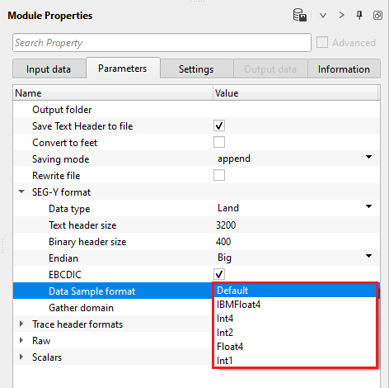Uncheck Save Text Header to file
This screenshot has width=389, height=388.
pyautogui.click(x=219, y=125)
